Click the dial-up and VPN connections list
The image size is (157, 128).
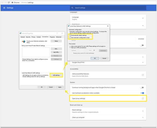[x=36, y=52]
